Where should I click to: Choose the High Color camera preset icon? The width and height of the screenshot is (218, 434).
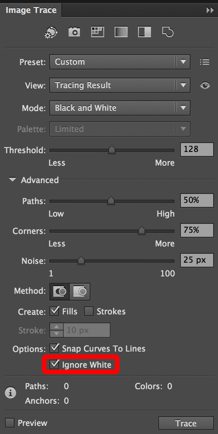click(x=74, y=32)
